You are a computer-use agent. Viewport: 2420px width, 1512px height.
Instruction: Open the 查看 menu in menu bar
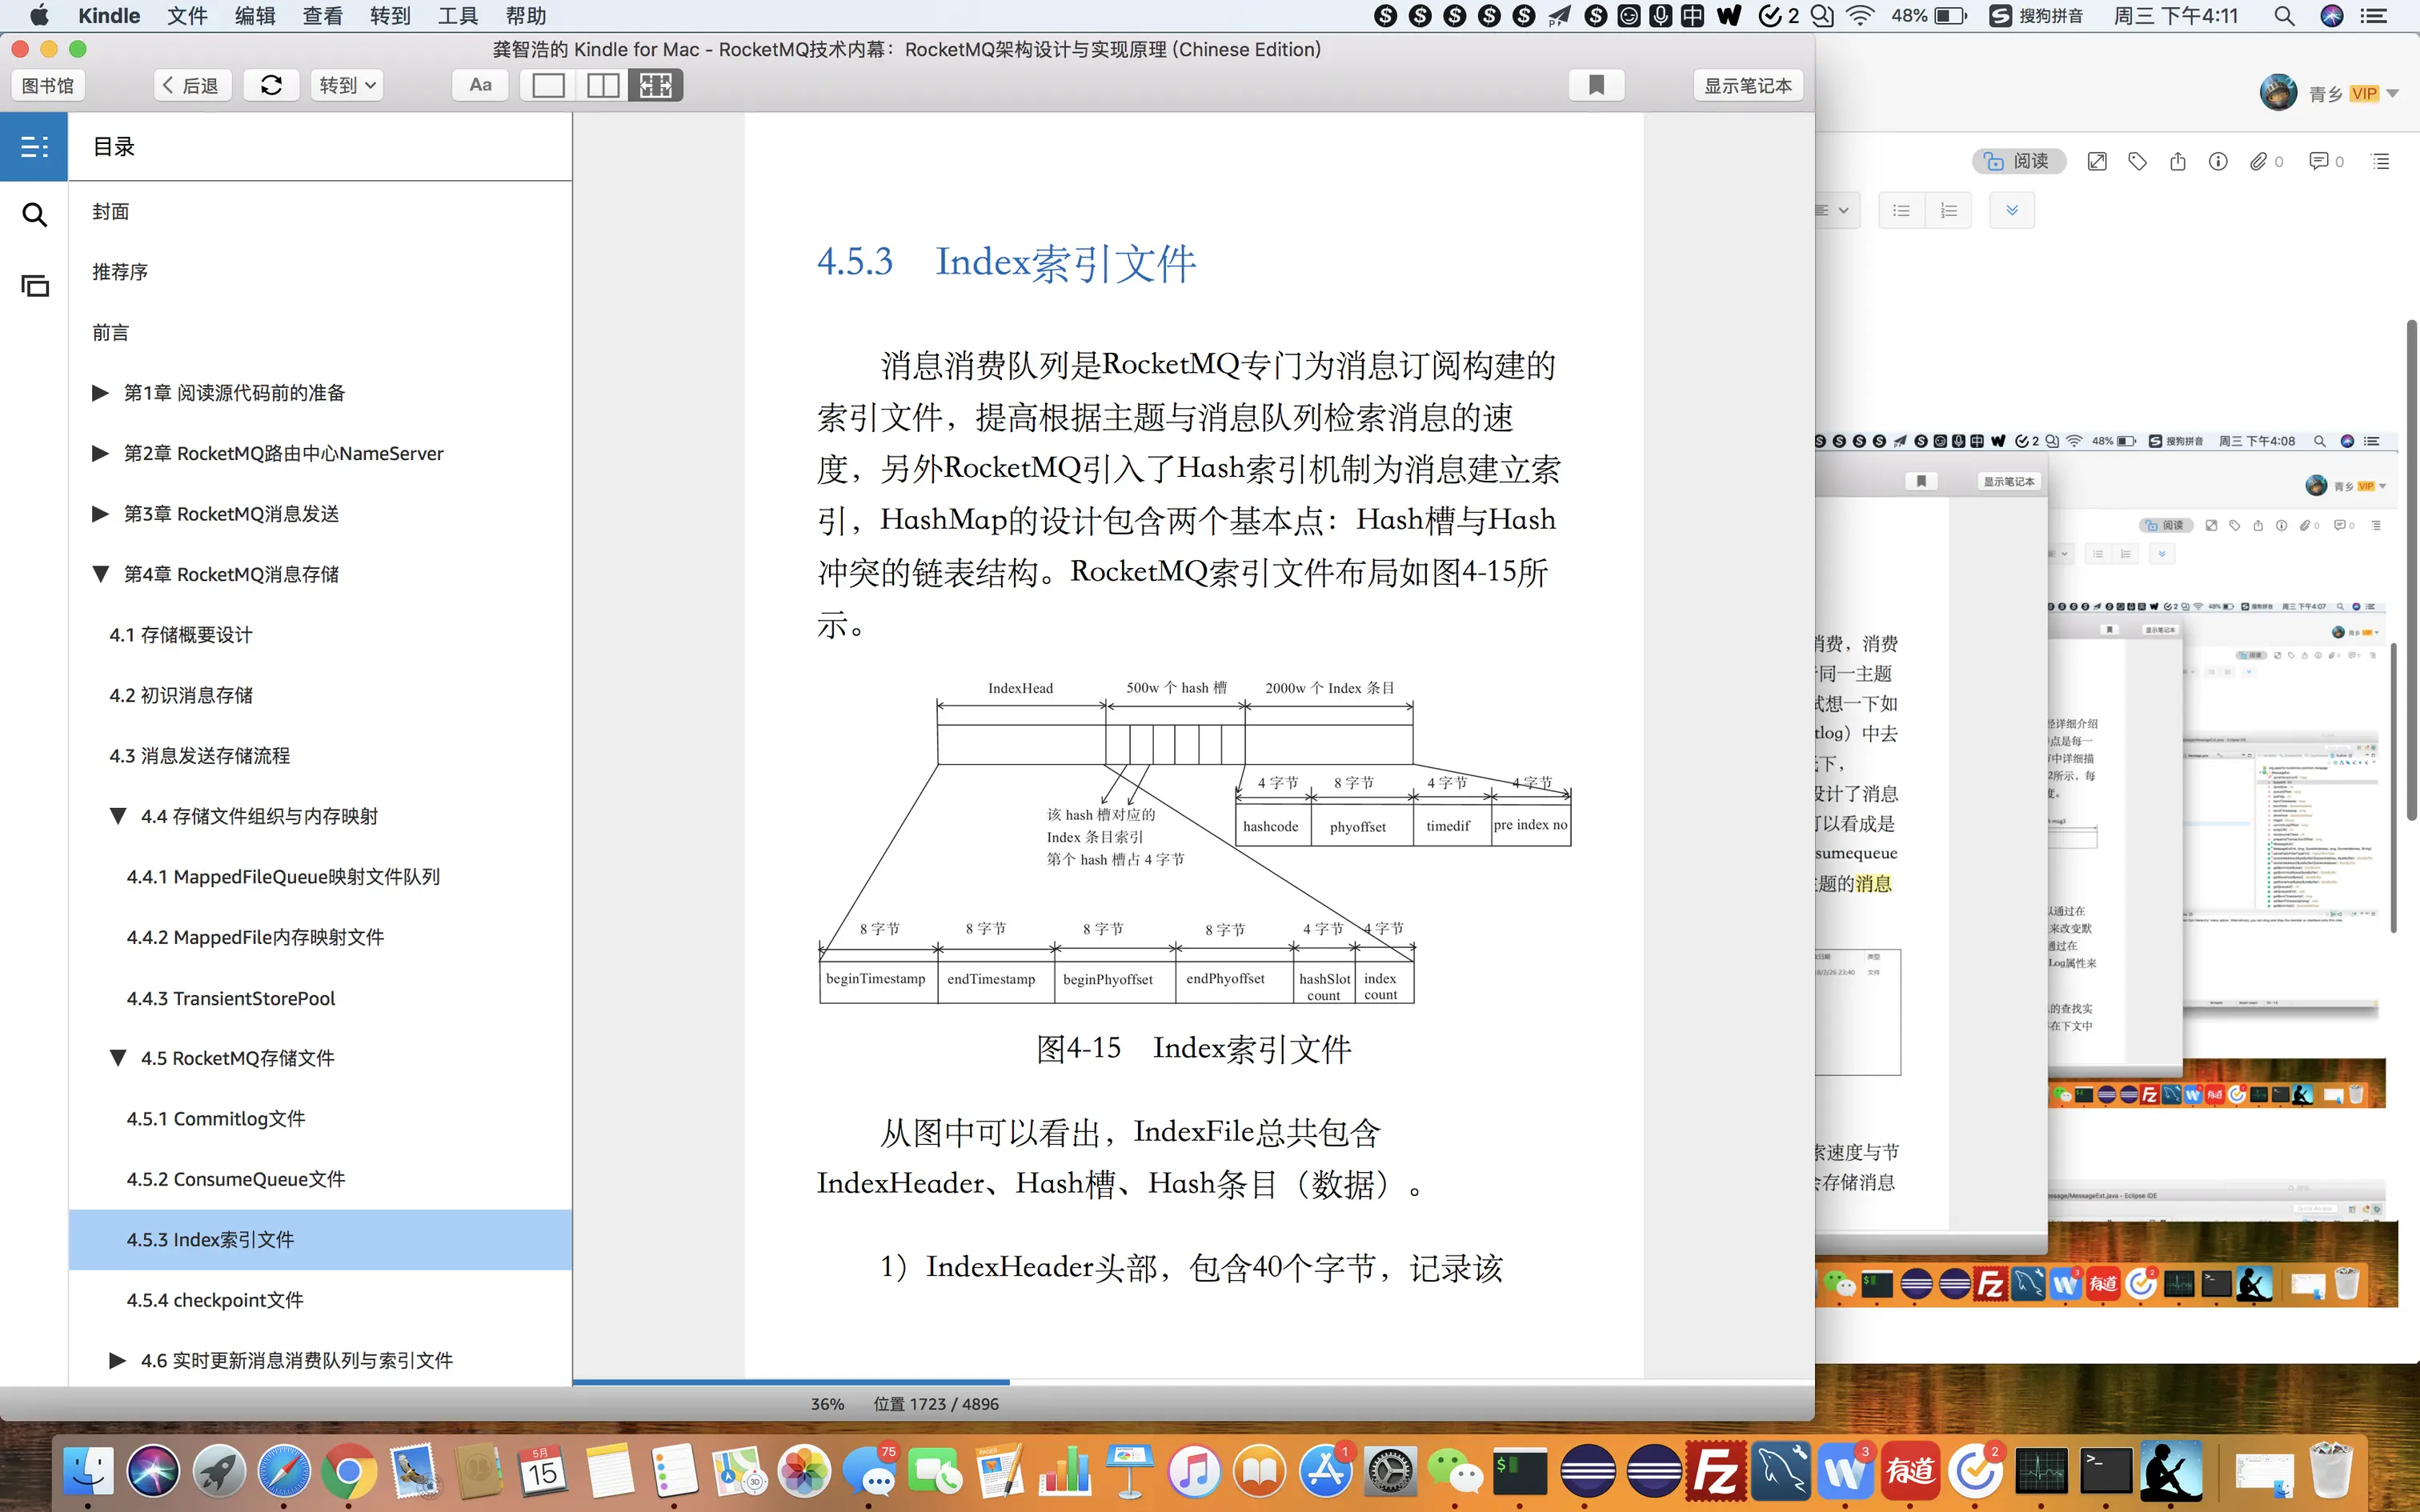point(322,16)
